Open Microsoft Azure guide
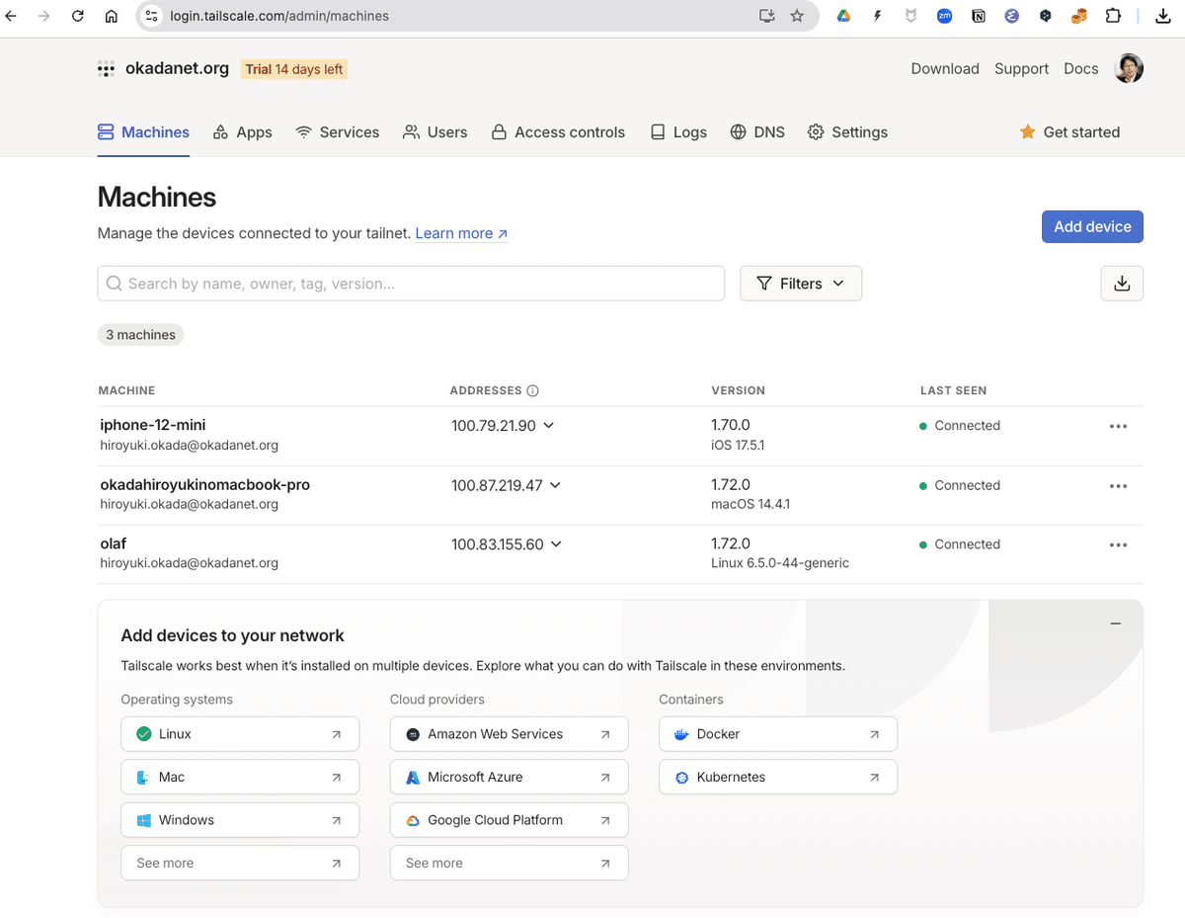The width and height of the screenshot is (1185, 918). (x=509, y=778)
